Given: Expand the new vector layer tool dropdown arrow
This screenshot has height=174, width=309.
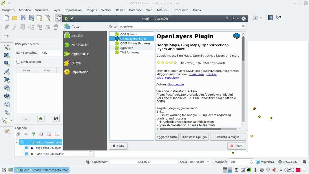Looking at the screenshot, I should coord(11,121).
